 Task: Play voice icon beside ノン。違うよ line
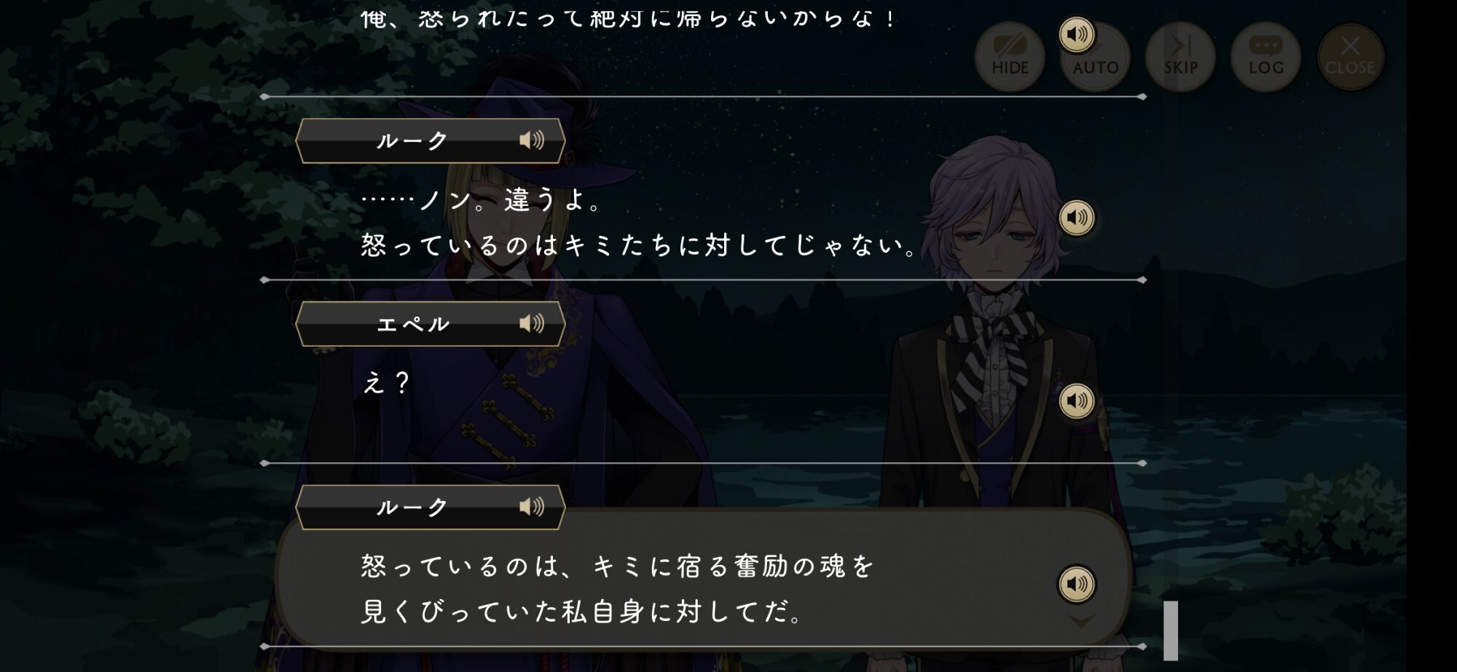[1077, 218]
